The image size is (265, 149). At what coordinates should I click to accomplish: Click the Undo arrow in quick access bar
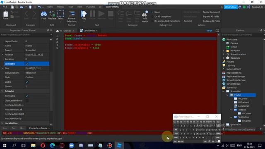39,7
